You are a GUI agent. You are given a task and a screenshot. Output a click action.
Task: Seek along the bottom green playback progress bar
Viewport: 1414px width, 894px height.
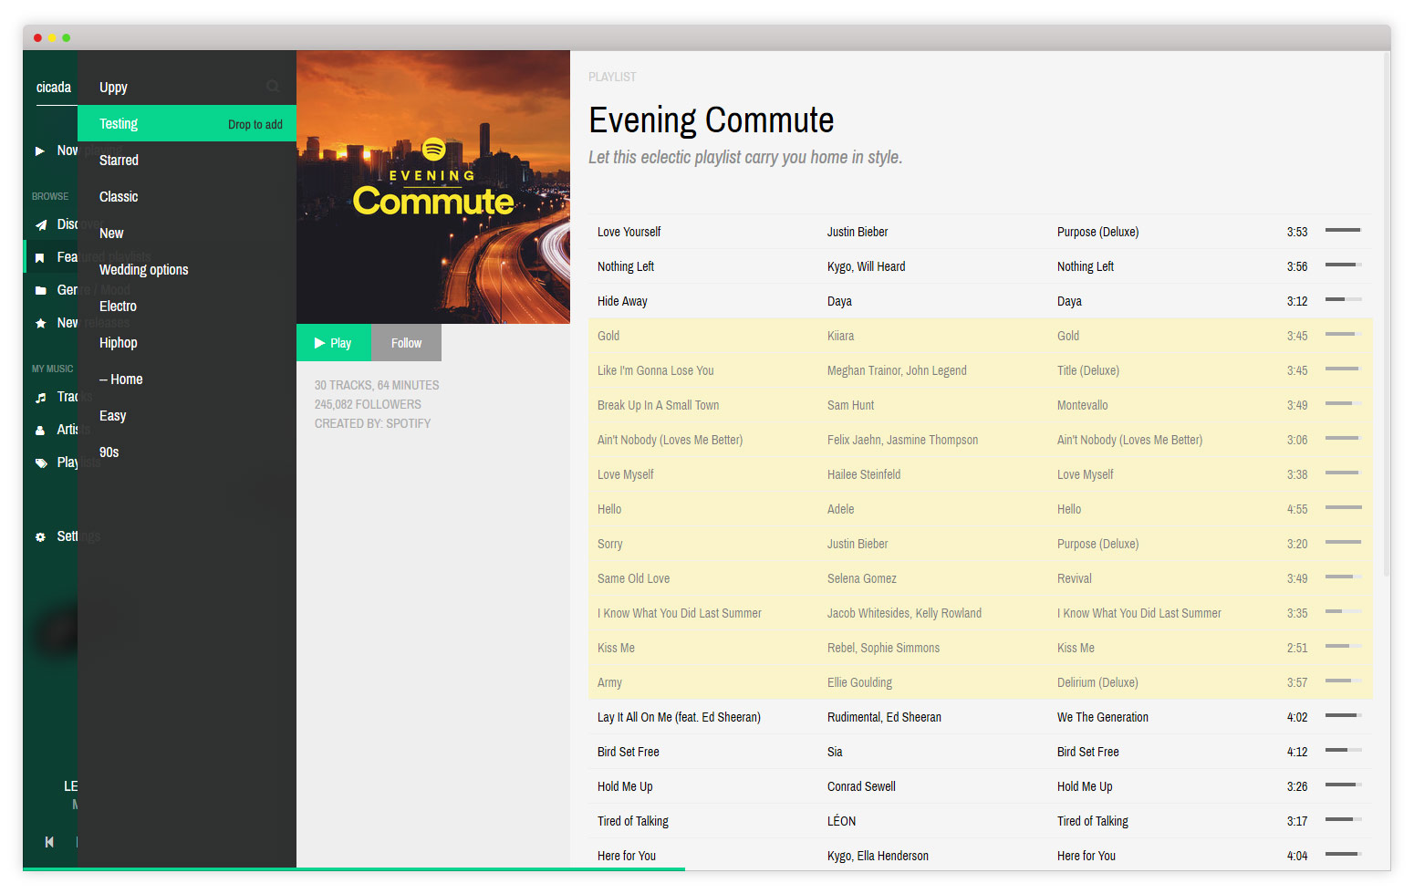tap(354, 869)
